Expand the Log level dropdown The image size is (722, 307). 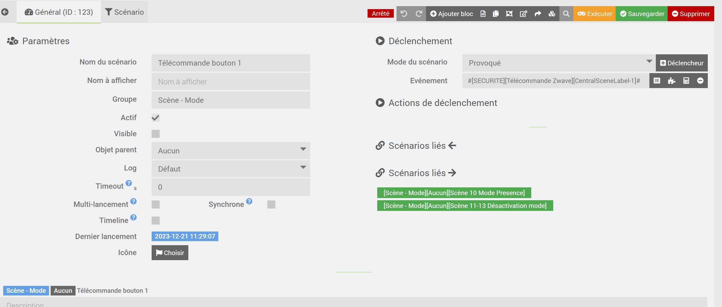point(230,169)
